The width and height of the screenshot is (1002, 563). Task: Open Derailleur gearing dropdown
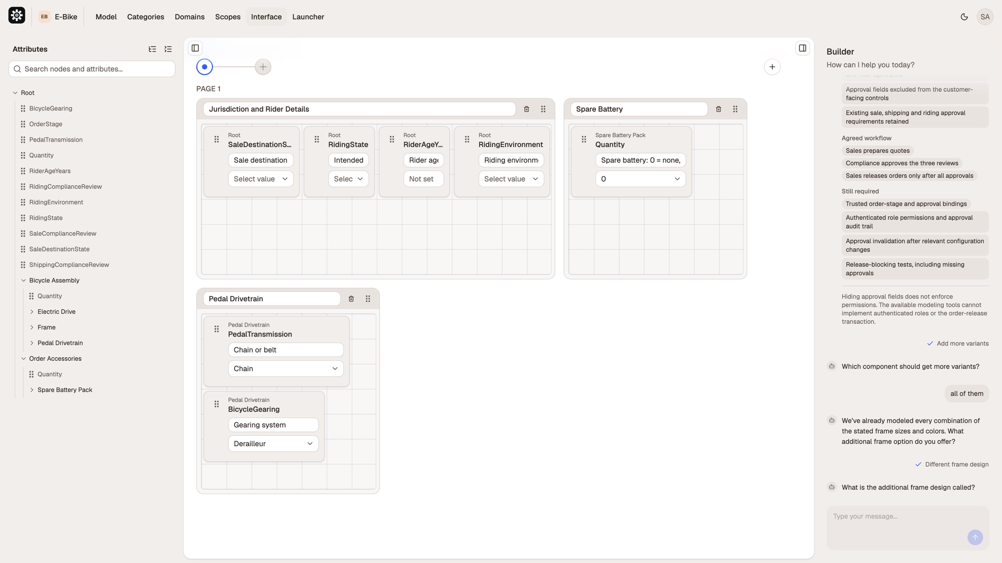(x=273, y=444)
